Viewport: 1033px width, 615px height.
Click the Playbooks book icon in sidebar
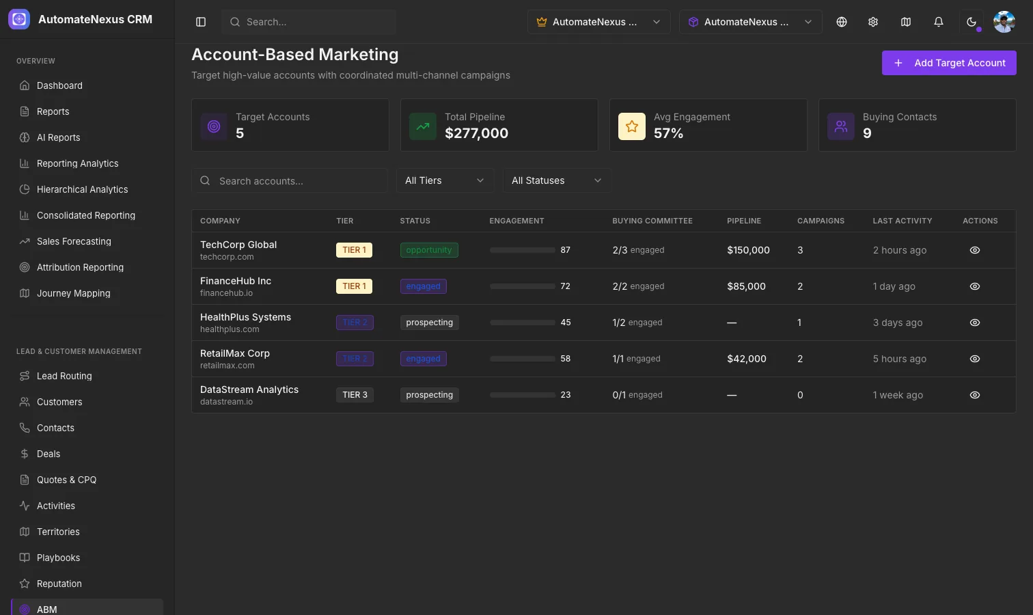coord(25,558)
